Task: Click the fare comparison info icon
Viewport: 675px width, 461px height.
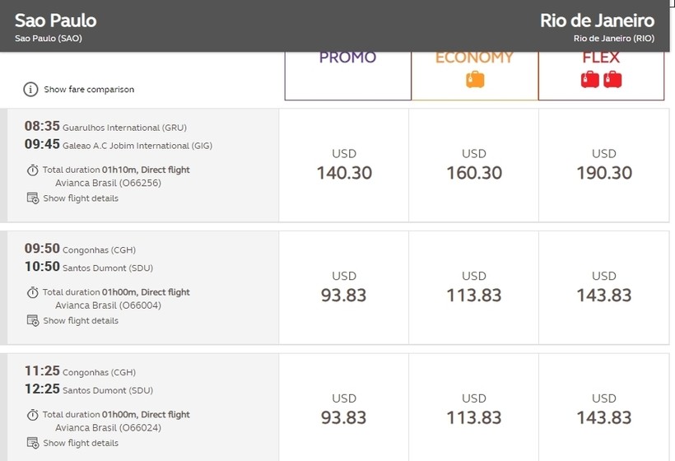Action: [x=30, y=90]
